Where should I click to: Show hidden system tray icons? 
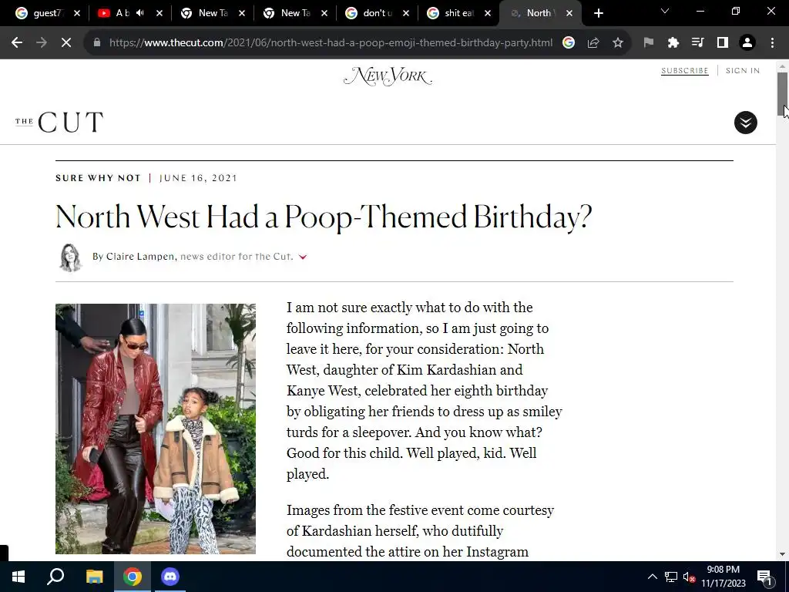pyautogui.click(x=652, y=577)
